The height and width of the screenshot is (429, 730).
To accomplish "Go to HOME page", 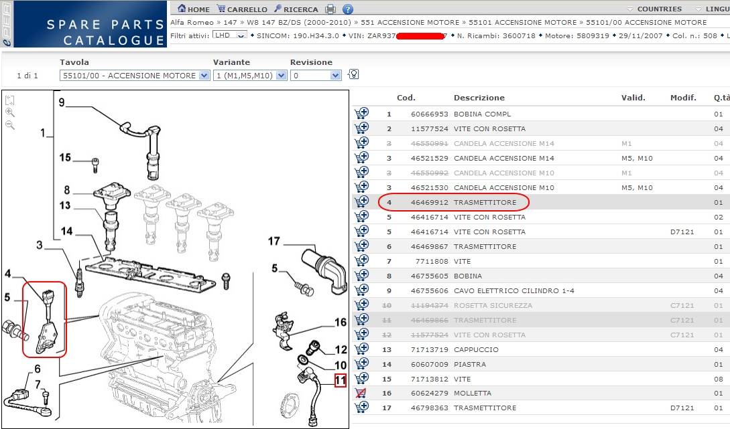I will click(194, 9).
